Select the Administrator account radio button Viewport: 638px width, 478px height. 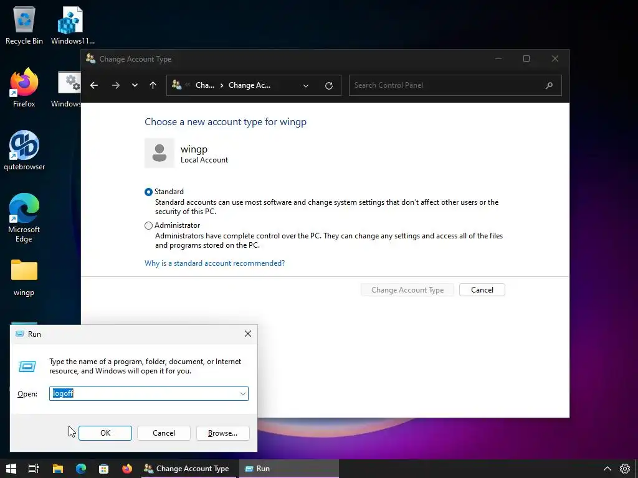[x=148, y=225]
